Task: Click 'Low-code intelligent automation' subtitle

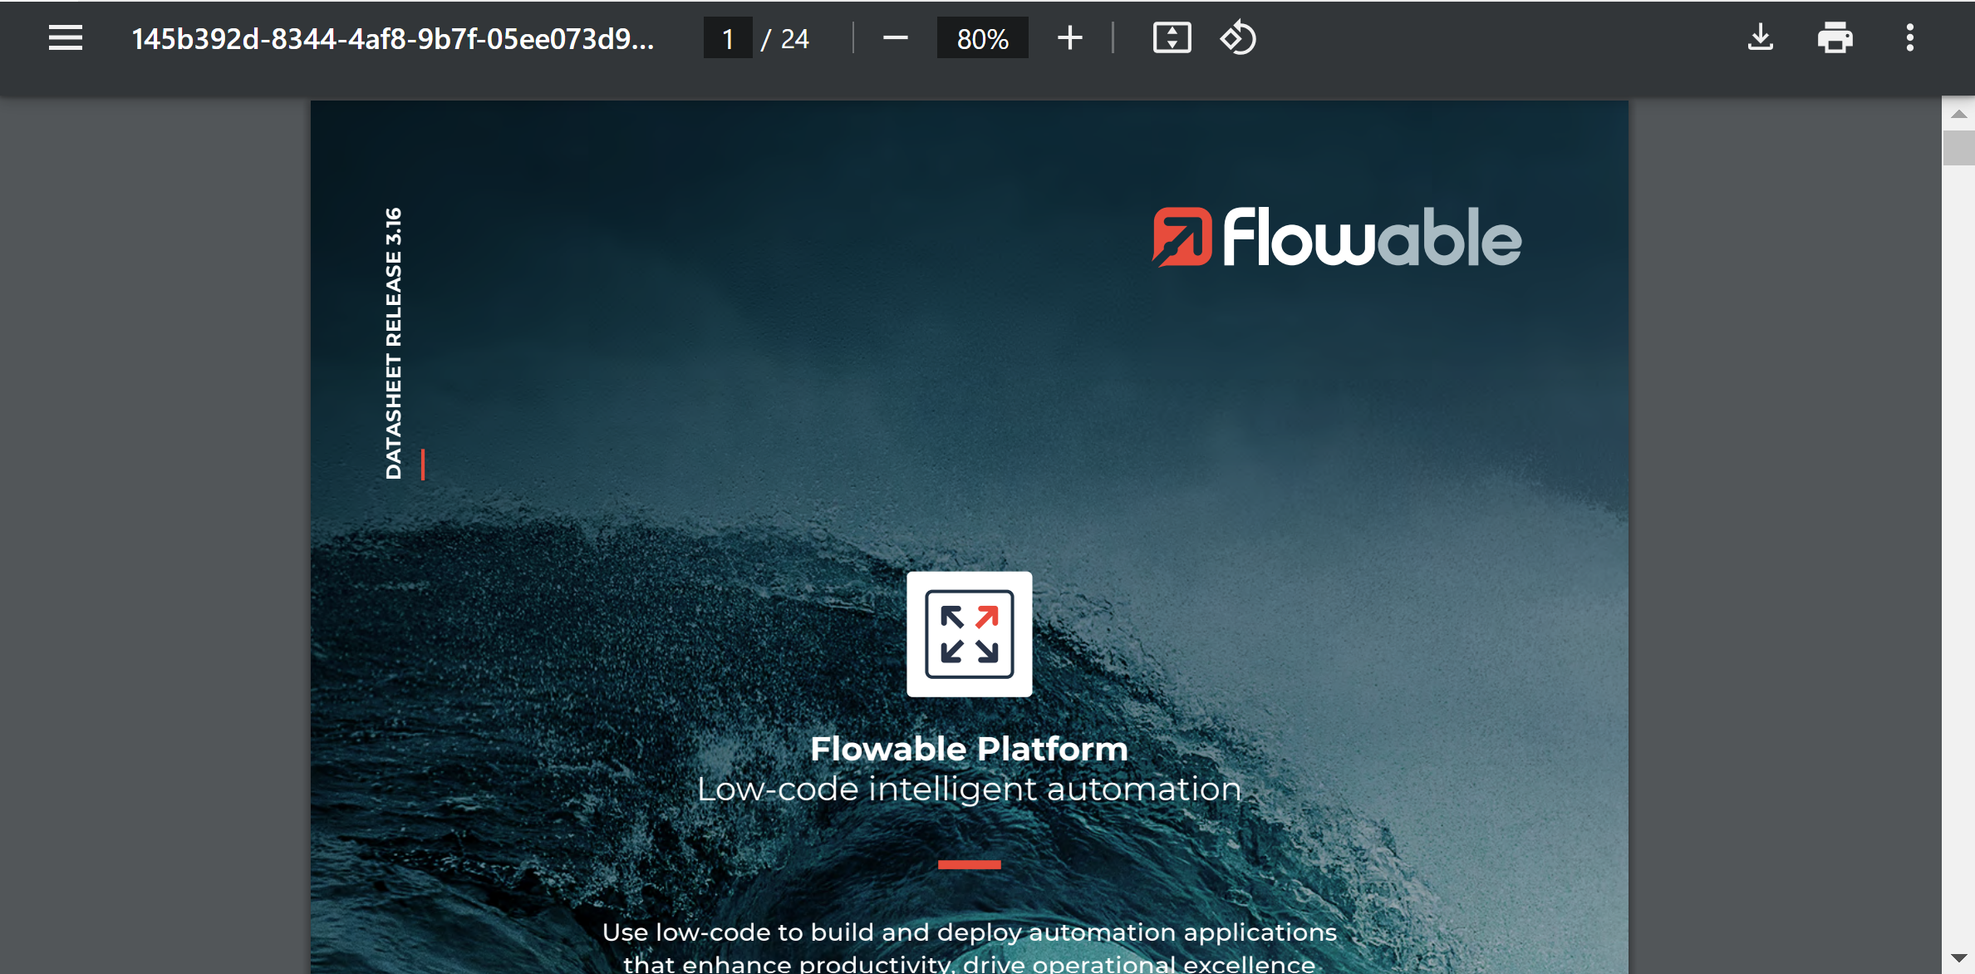Action: [x=969, y=789]
